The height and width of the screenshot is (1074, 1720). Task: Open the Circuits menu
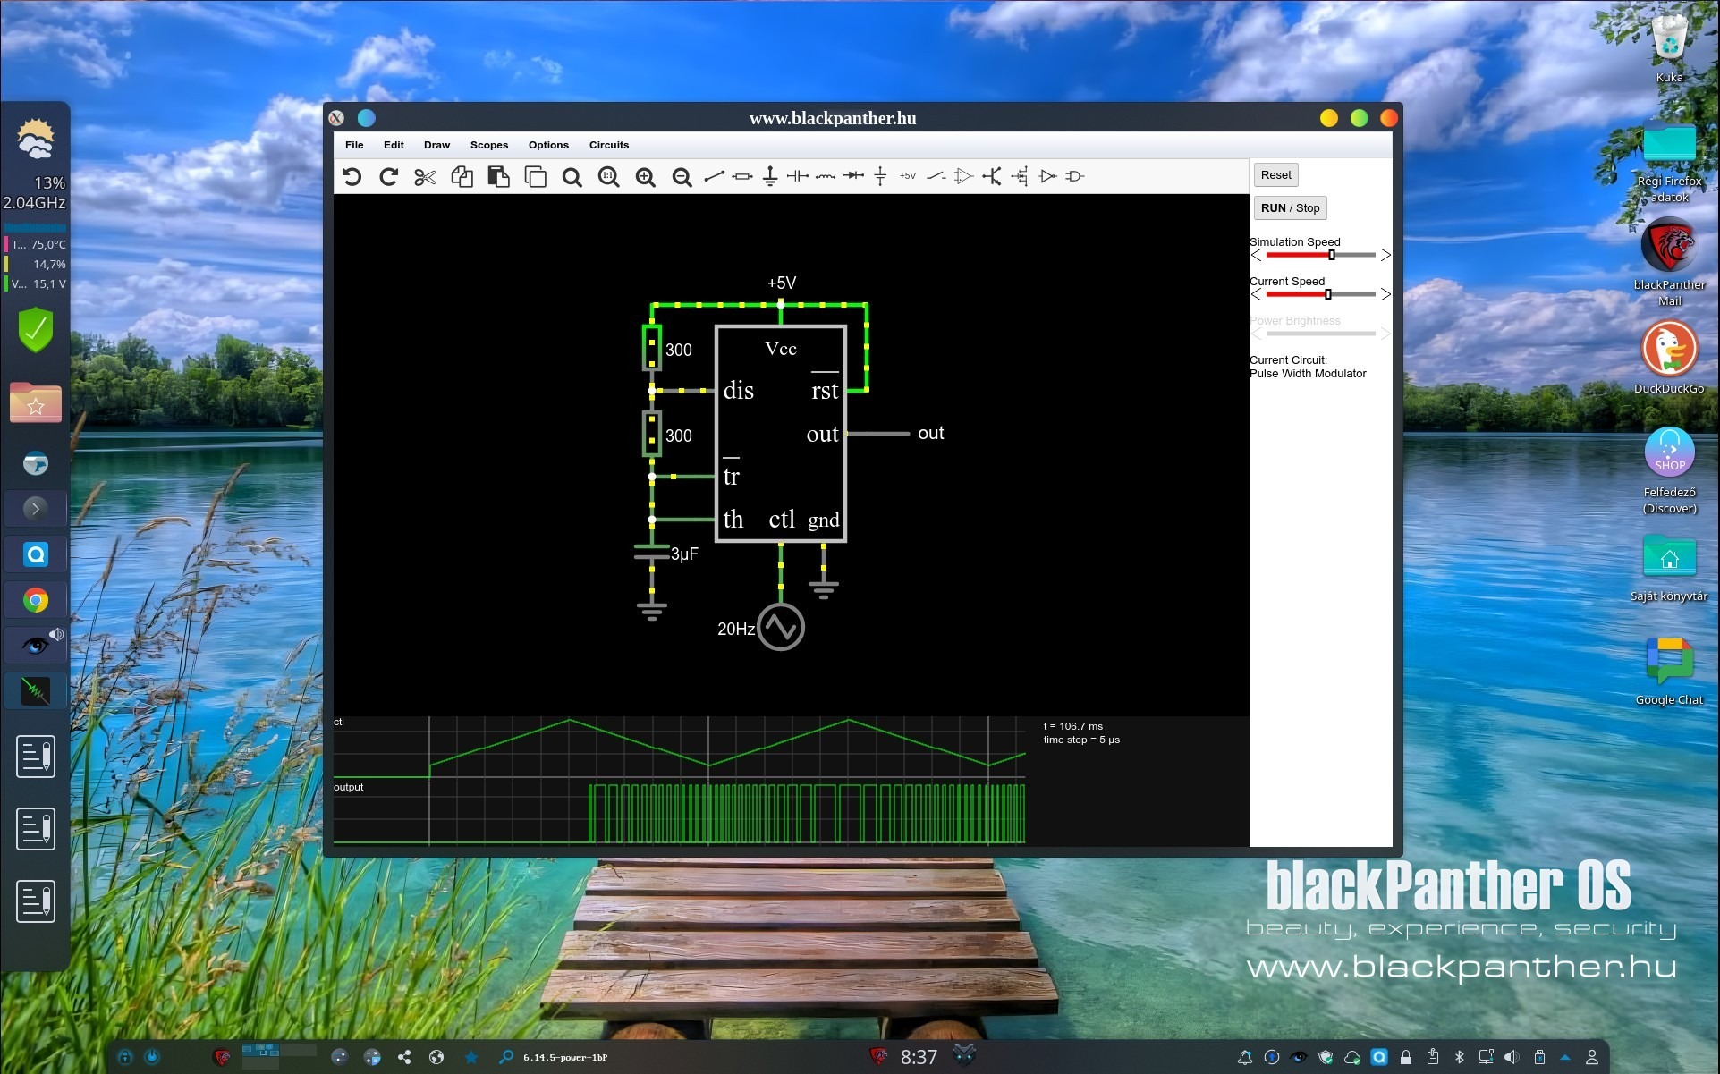(608, 145)
